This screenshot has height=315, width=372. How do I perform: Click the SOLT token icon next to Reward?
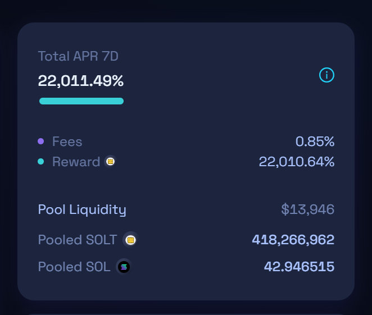coord(111,162)
